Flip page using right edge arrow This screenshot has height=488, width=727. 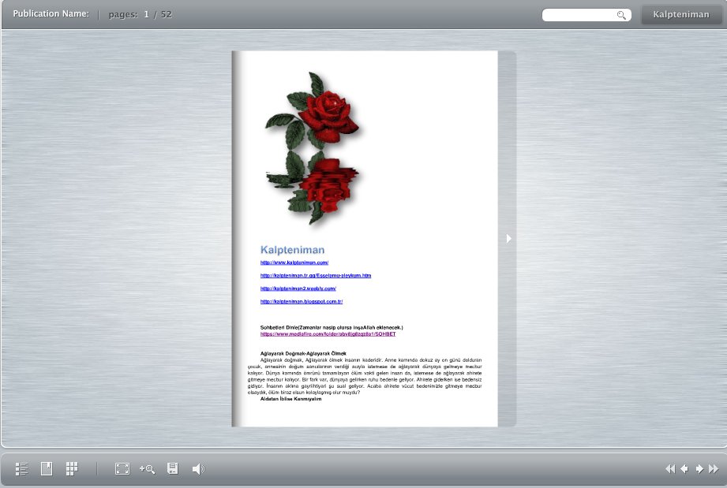[x=509, y=238]
